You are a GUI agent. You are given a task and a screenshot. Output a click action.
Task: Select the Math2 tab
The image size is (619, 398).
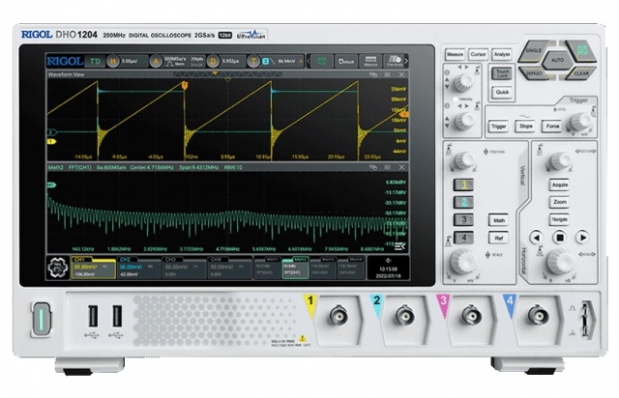point(295,268)
